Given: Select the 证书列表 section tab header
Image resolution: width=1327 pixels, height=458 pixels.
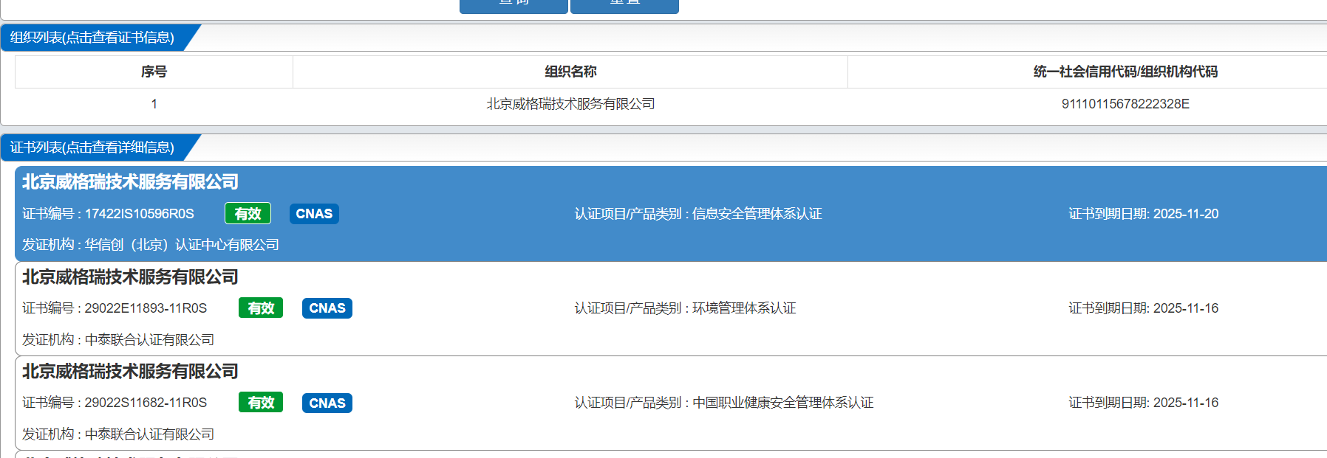Looking at the screenshot, I should tap(92, 148).
